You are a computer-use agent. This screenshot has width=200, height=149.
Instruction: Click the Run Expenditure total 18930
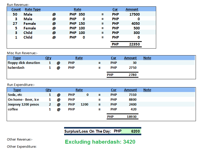pyautogui.click(x=132, y=117)
